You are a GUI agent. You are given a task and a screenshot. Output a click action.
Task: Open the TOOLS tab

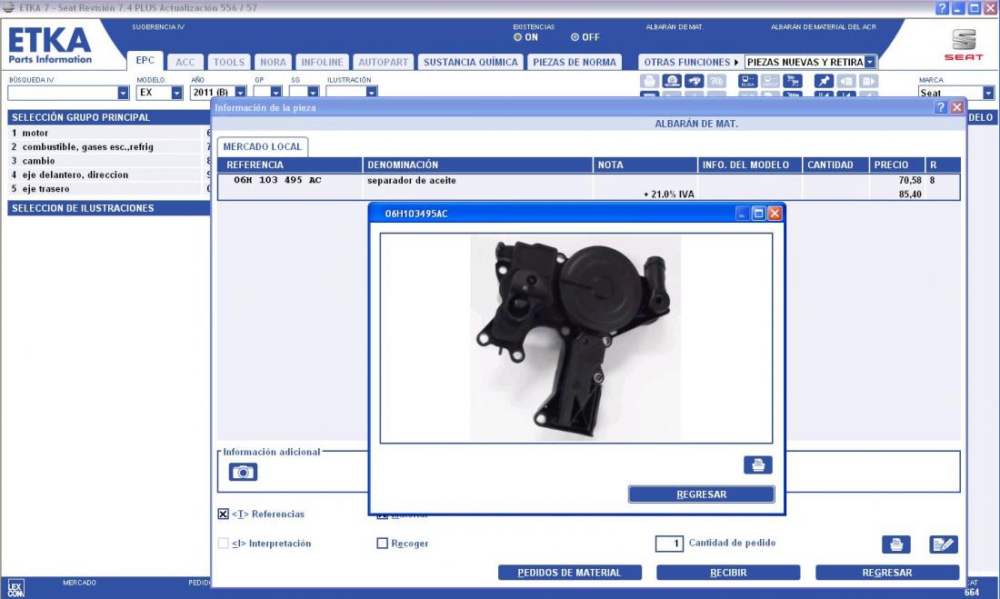coord(228,62)
